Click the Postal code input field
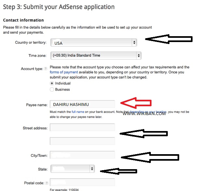202x191 pixels. [82, 182]
